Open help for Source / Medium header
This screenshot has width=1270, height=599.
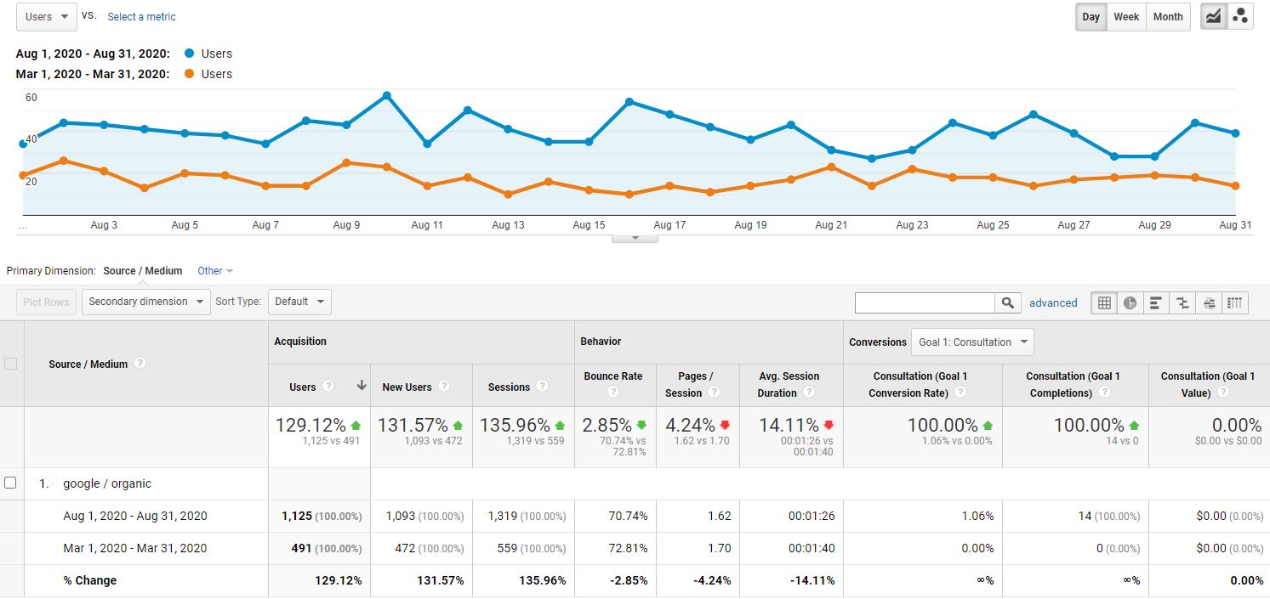(x=140, y=363)
